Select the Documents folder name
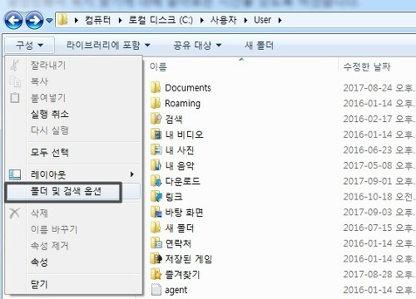The width and height of the screenshot is (416, 299). tap(188, 88)
